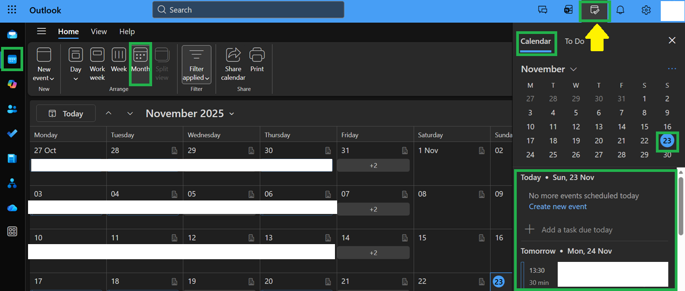
Task: Open the note icon on Tuesday 28
Action: pyautogui.click(x=174, y=150)
